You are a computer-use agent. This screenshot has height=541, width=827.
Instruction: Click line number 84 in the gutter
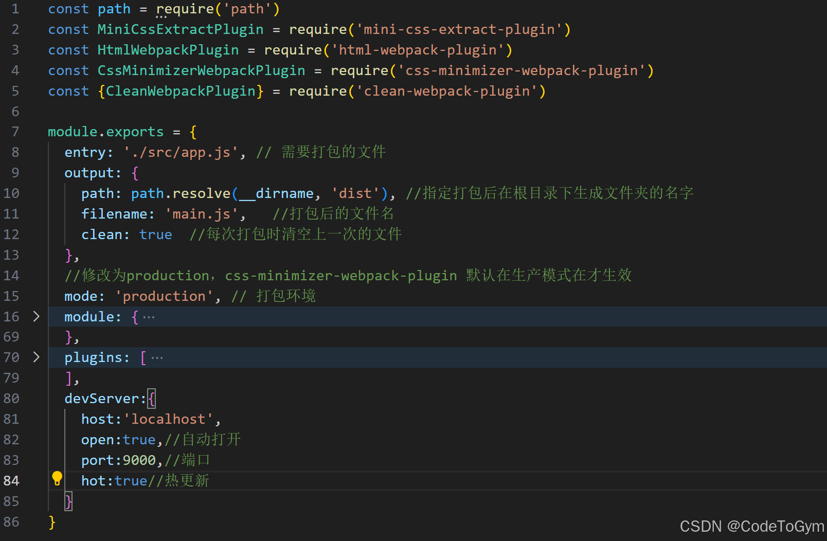[x=11, y=480]
